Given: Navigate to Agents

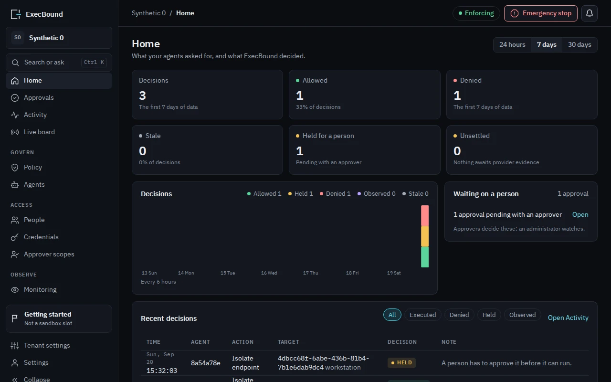Looking at the screenshot, I should click(x=59, y=185).
